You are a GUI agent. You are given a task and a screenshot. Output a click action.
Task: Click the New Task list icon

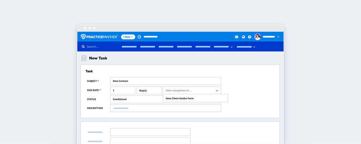(84, 58)
